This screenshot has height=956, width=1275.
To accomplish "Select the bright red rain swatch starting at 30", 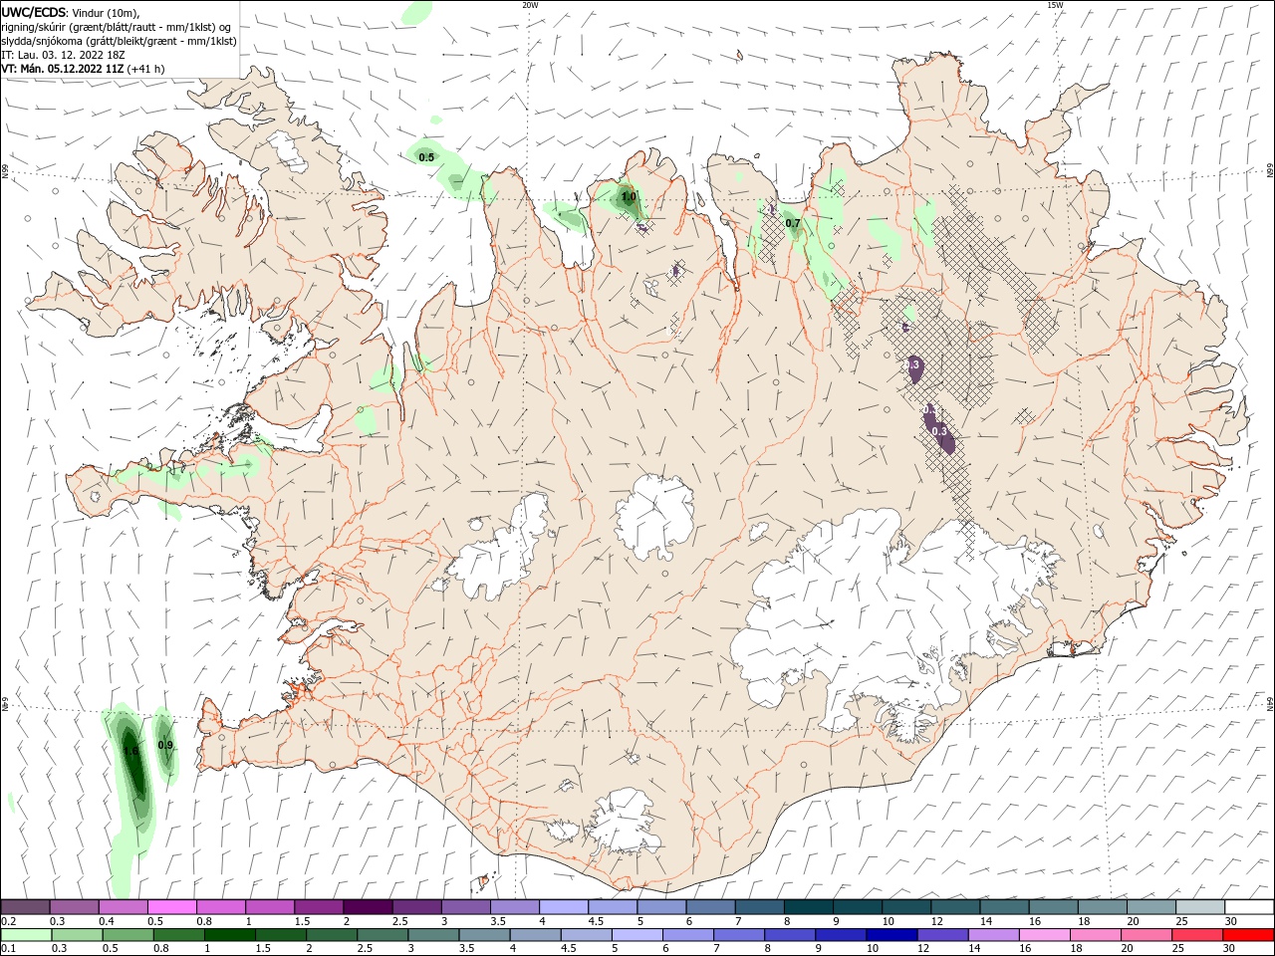I will [1248, 935].
